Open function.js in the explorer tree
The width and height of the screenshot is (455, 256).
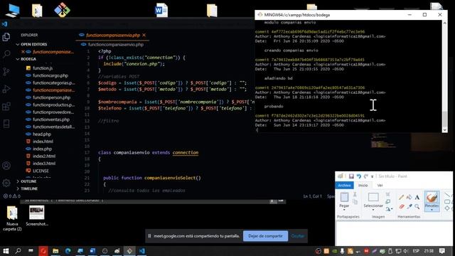click(43, 68)
